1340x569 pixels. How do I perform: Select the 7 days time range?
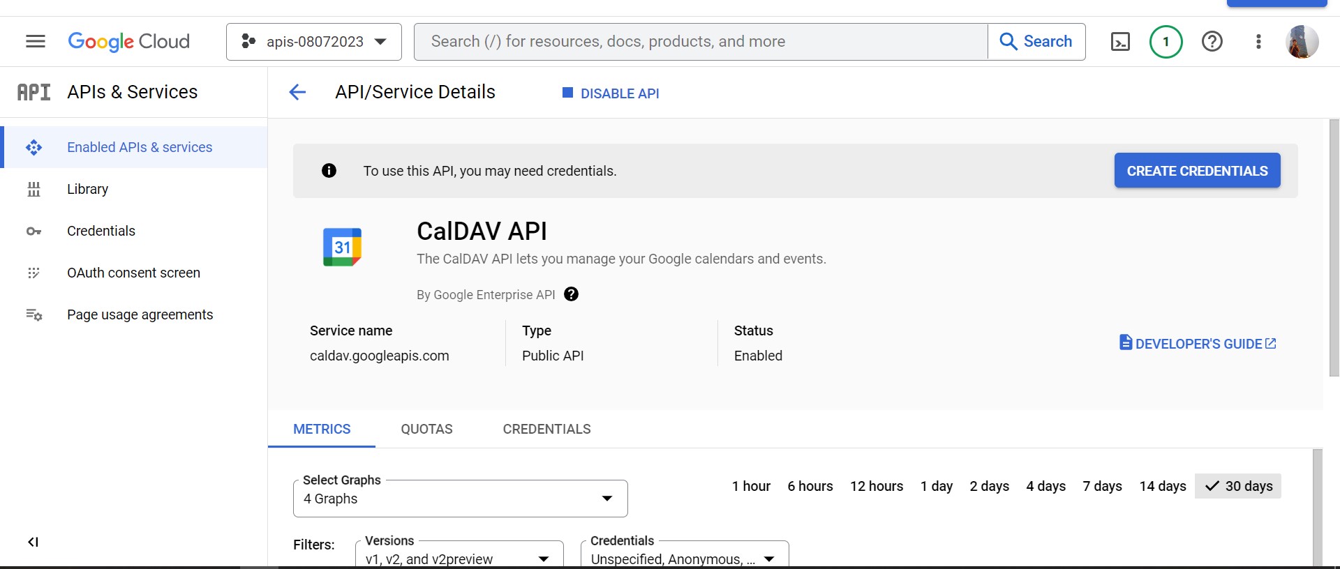[1102, 486]
